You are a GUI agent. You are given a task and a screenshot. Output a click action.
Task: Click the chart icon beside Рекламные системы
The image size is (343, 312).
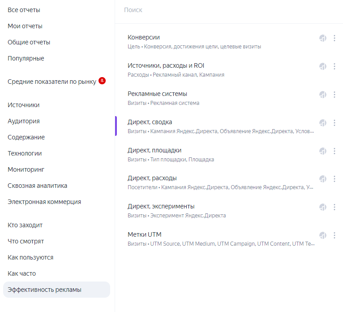[x=322, y=95]
